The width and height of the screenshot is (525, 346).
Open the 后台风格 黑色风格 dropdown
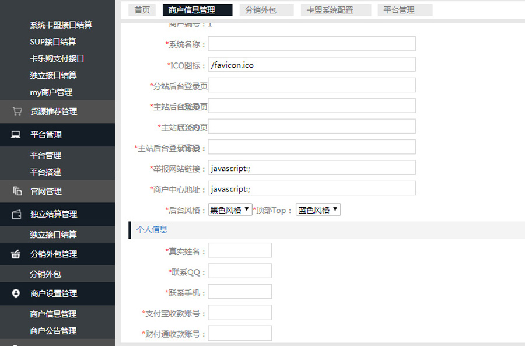230,210
